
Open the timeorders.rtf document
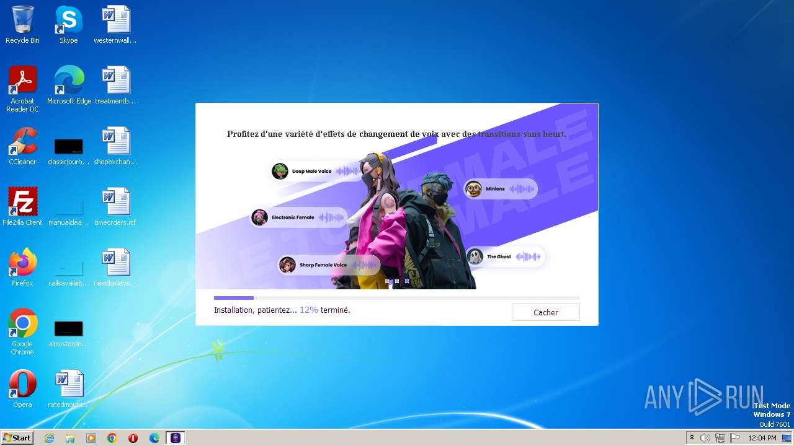point(115,207)
